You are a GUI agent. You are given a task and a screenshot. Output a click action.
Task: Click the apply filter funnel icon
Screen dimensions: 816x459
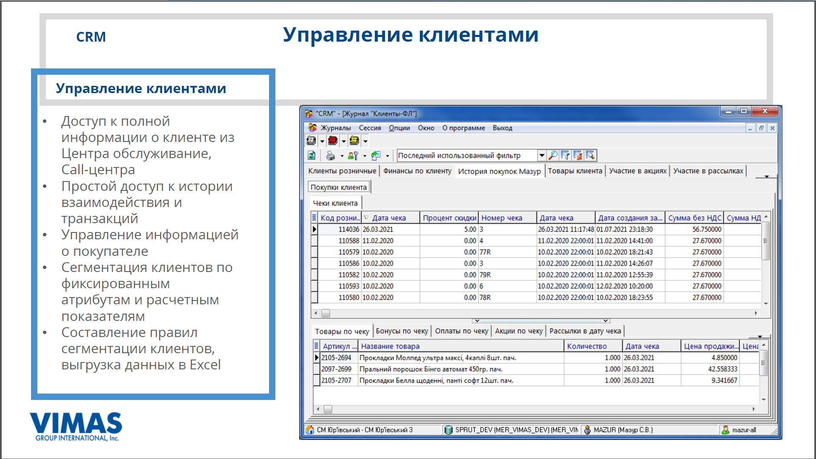tap(565, 156)
